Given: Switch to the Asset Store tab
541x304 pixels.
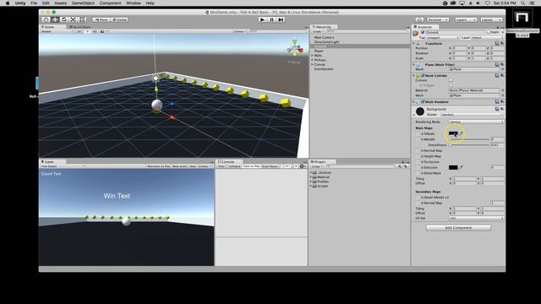Looking at the screenshot, I should pos(79,26).
